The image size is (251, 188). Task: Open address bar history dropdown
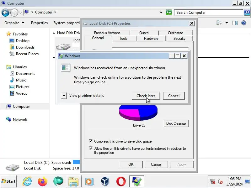[x=161, y=13]
